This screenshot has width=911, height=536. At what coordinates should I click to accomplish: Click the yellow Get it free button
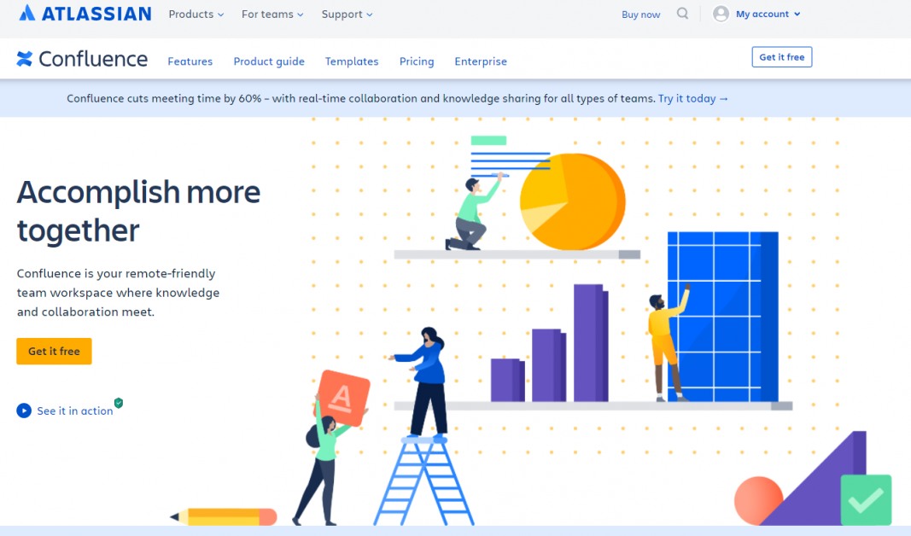tap(54, 352)
